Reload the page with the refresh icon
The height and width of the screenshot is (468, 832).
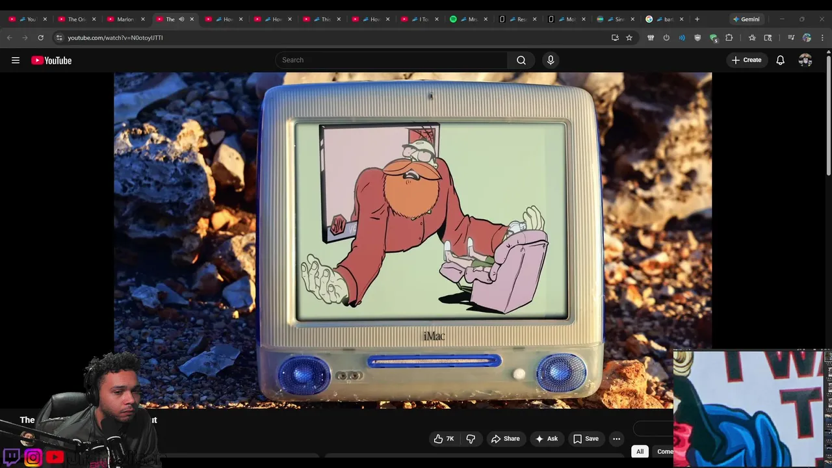tap(40, 38)
